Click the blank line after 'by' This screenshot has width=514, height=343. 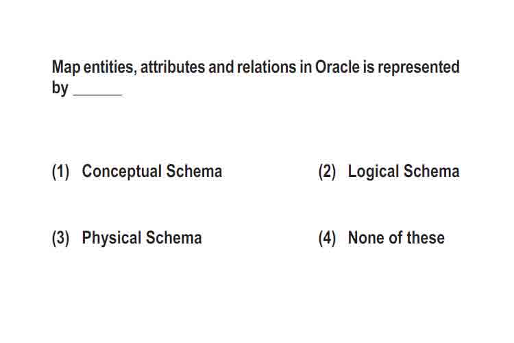98,95
